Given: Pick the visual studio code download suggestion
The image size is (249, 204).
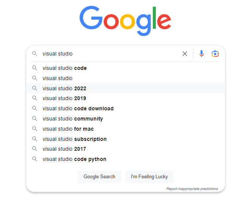Looking at the screenshot, I should (x=126, y=108).
